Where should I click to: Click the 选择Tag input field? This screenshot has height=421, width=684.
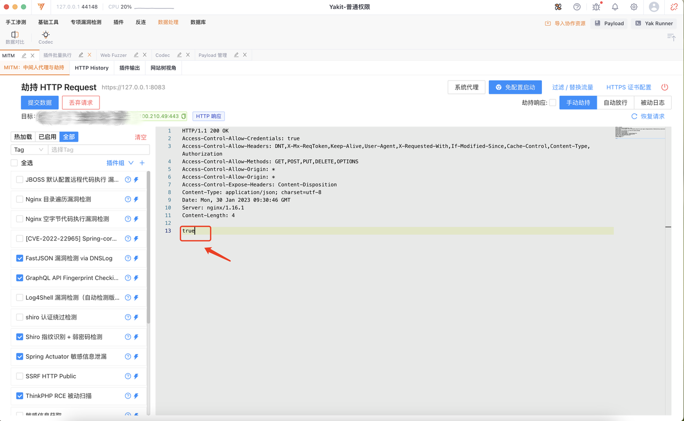point(99,150)
